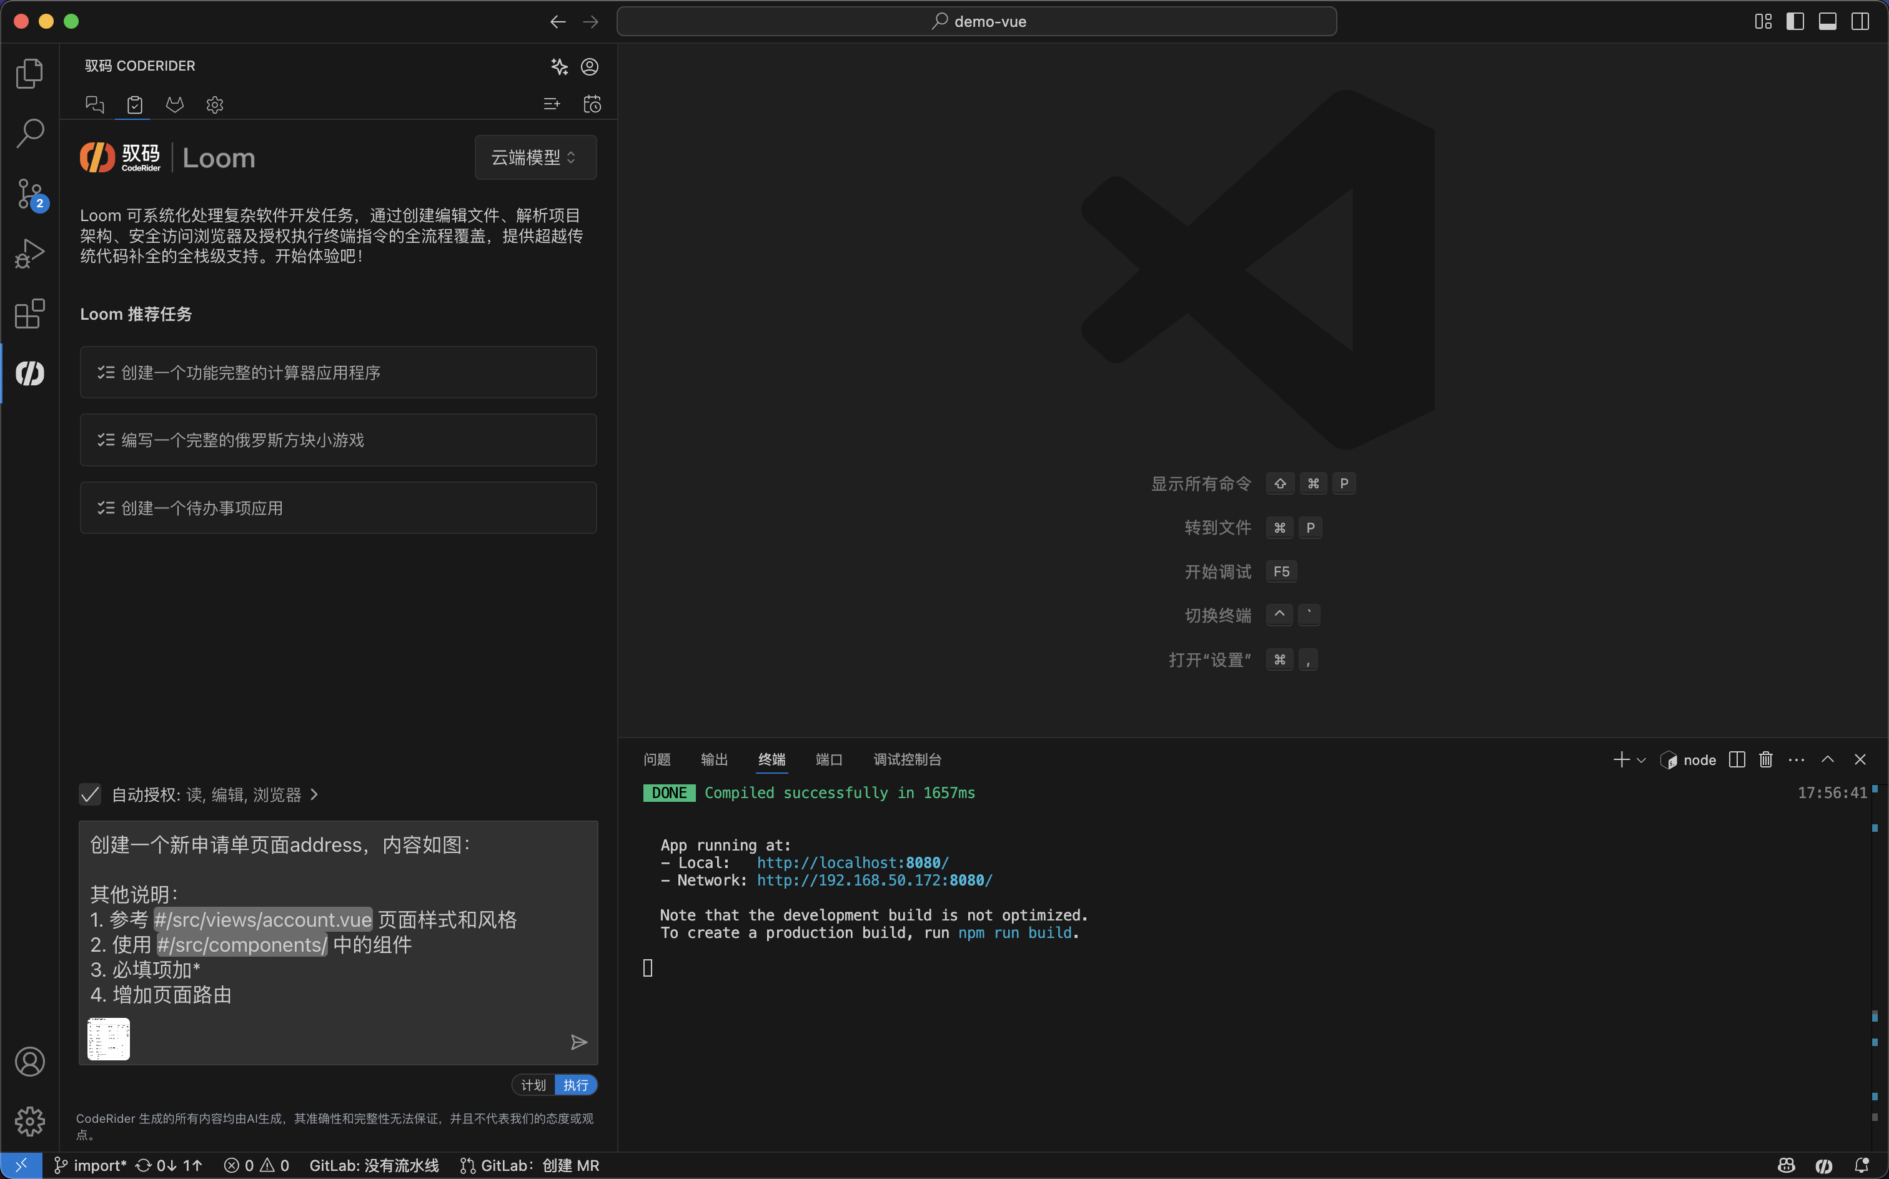Click the attached image thumbnail
Screen dimensions: 1889x1179
tap(109, 1038)
